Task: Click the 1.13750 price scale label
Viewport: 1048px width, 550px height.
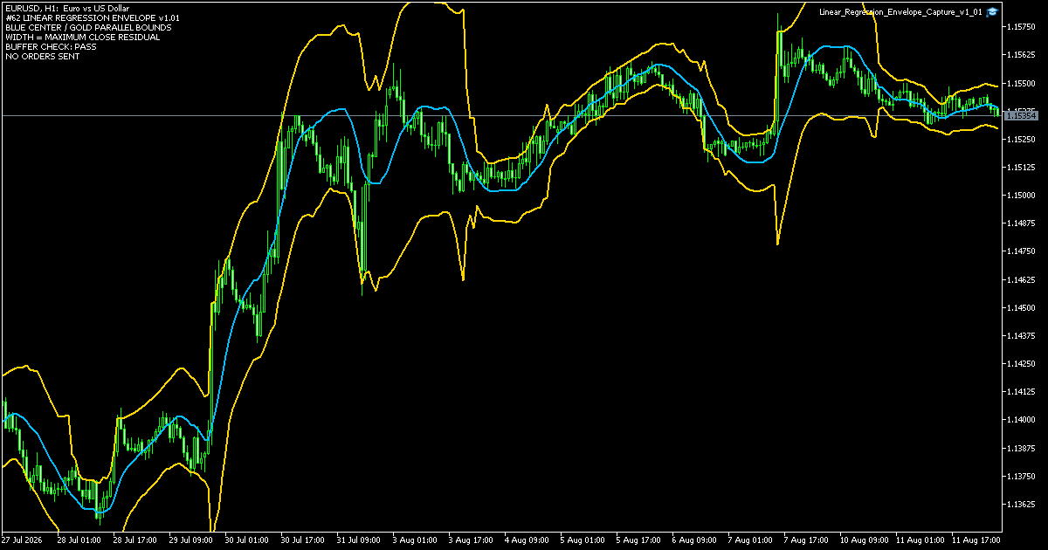Action: click(x=1021, y=476)
